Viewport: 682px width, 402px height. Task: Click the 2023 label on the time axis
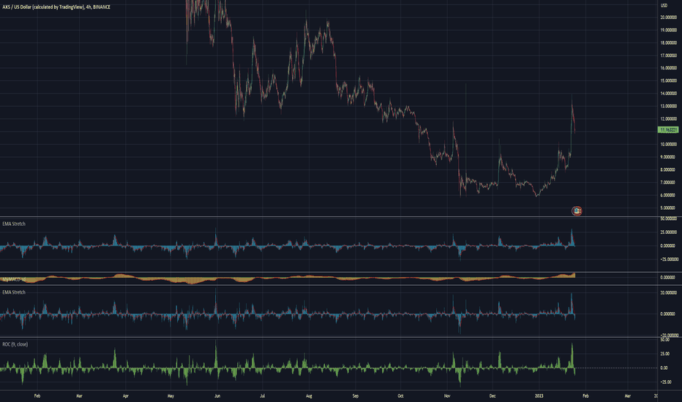pos(539,396)
